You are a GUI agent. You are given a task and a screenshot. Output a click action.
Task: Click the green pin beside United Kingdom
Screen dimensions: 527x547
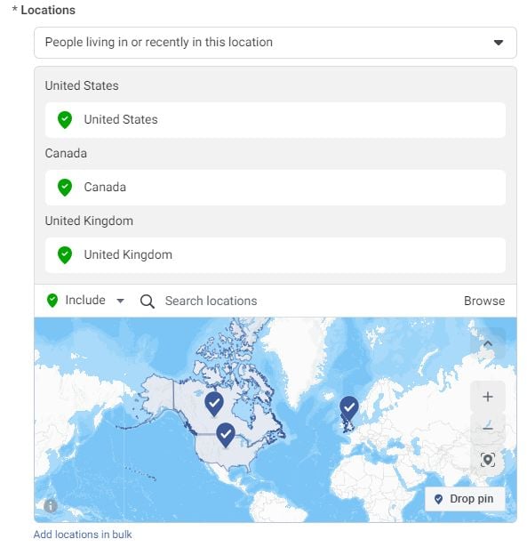click(65, 255)
